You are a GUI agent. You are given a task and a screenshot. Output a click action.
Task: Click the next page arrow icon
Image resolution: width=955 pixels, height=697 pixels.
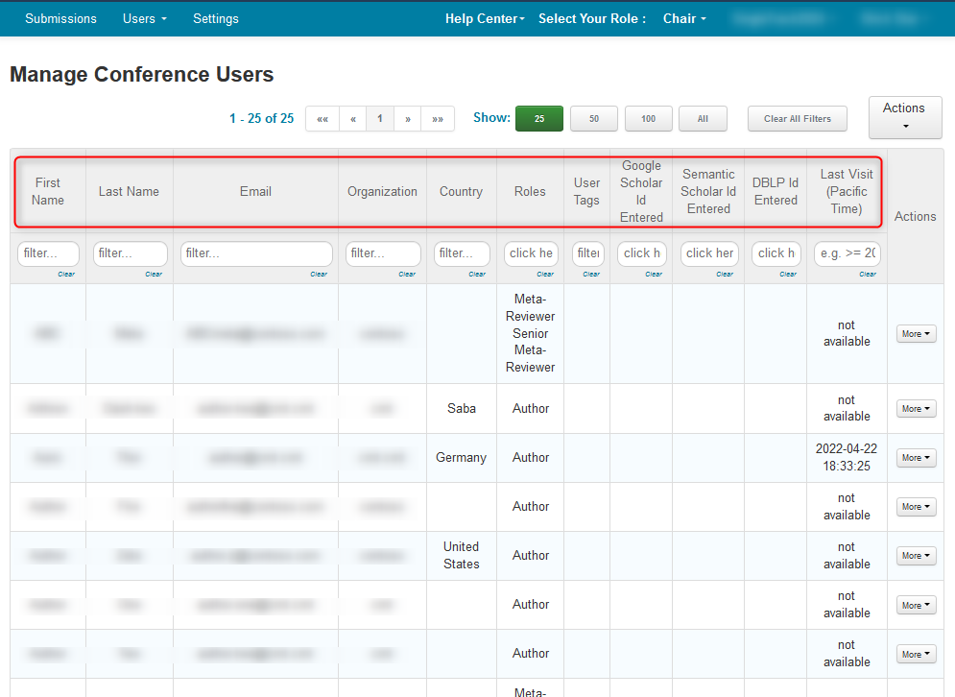pos(407,118)
